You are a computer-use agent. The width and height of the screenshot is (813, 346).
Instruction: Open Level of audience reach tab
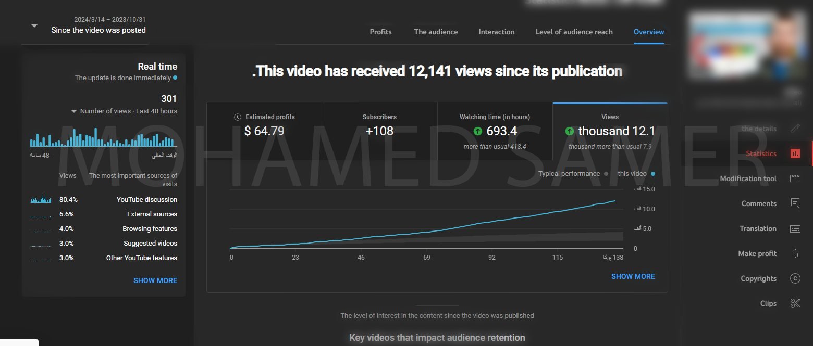tap(574, 32)
